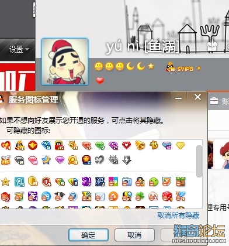Unhide the hidden camera photo icon
The height and width of the screenshot is (246, 229).
(x=127, y=182)
